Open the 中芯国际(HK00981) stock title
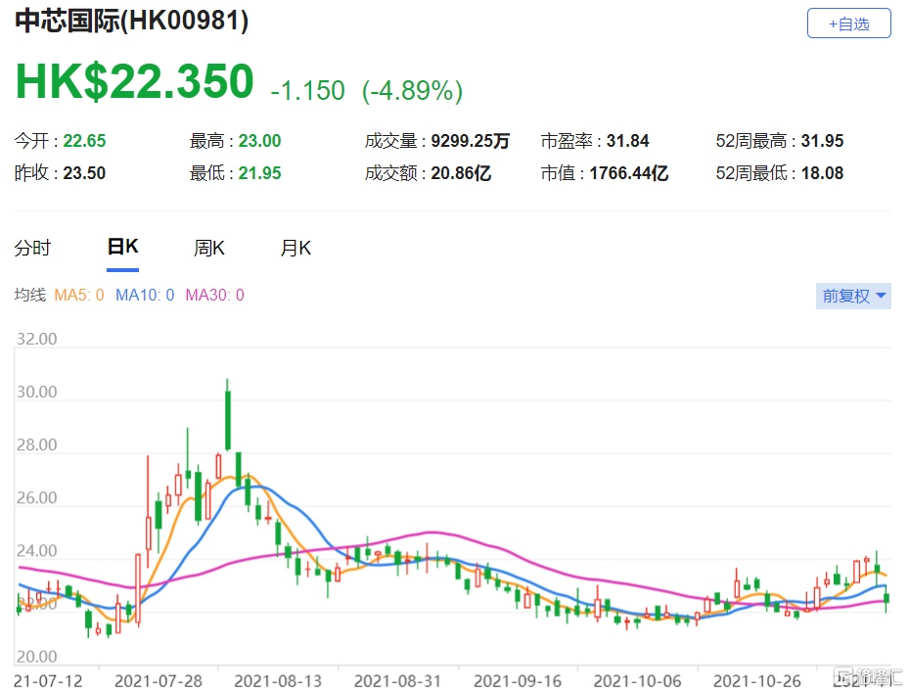Viewport: 909px width, 694px height. click(131, 22)
